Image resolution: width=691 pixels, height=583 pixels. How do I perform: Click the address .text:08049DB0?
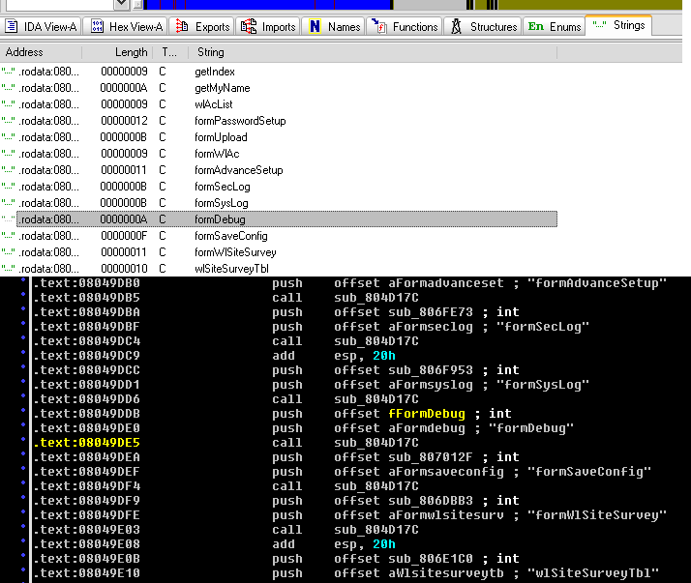87,283
